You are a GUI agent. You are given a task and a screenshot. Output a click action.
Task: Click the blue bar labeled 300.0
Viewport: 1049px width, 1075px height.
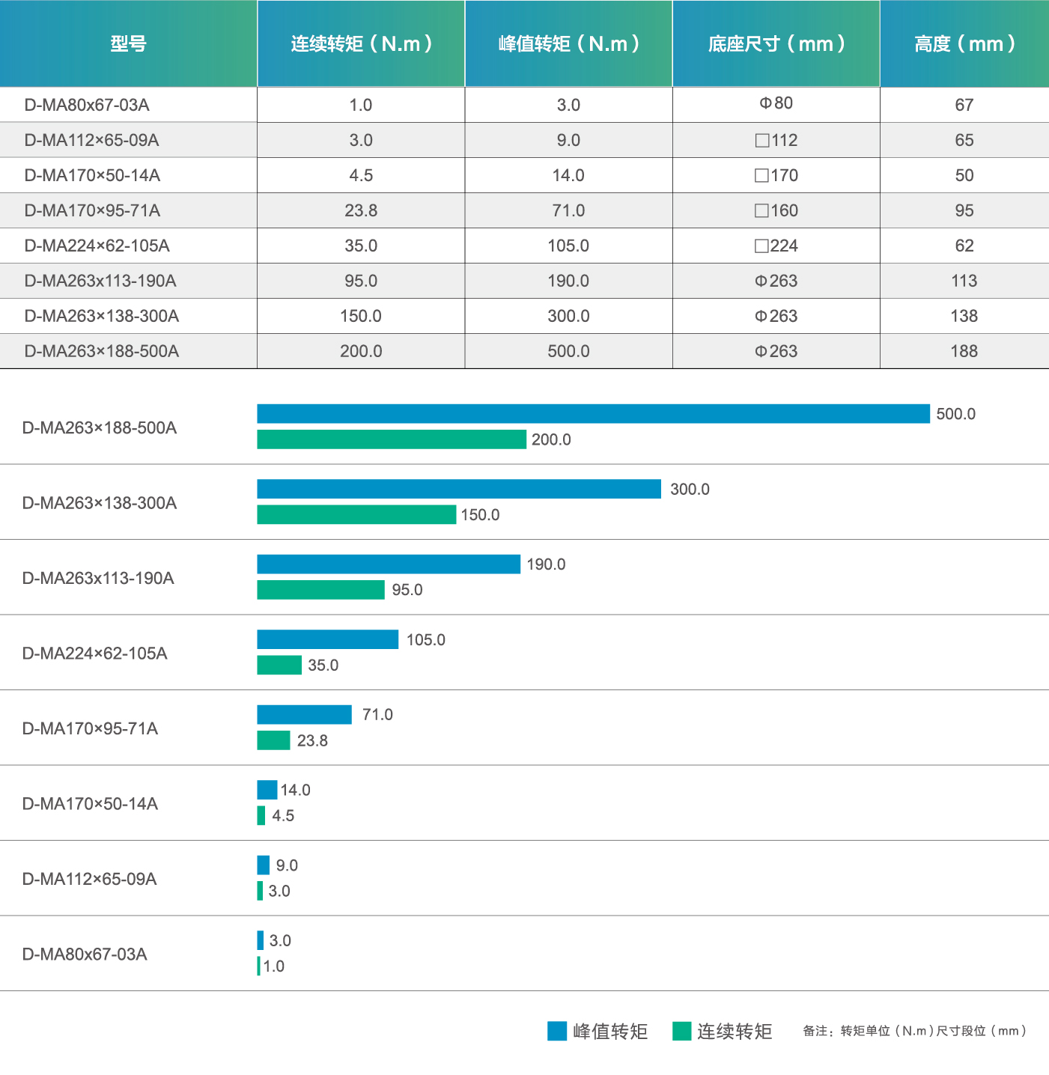tap(459, 489)
